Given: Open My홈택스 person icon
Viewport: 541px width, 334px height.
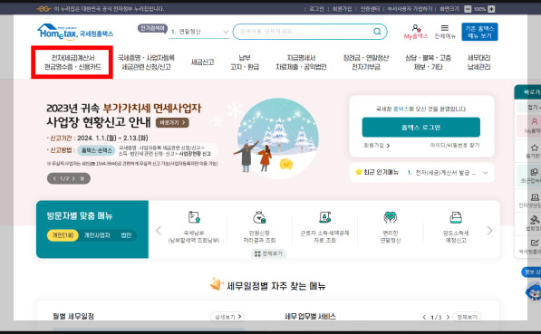Looking at the screenshot, I should (x=416, y=28).
